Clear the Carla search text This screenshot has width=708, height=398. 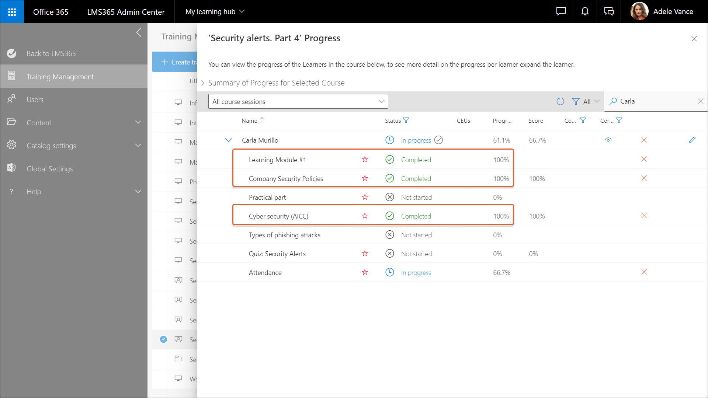(700, 101)
